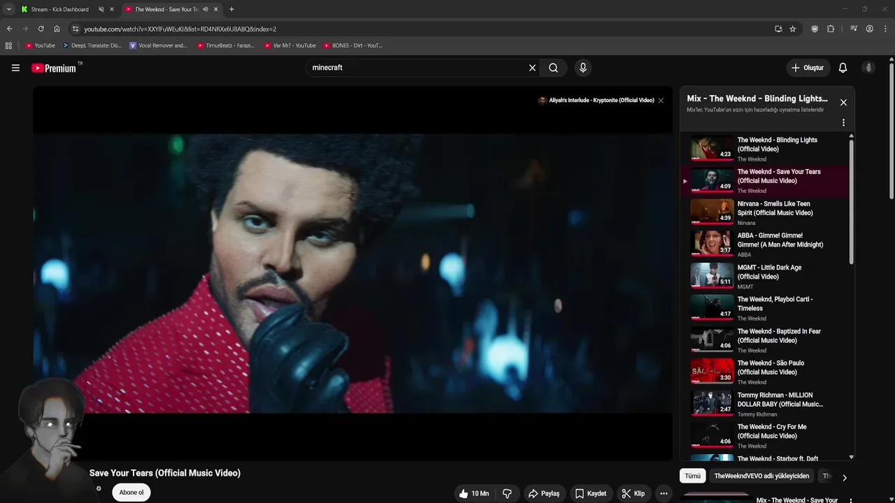
Task: Open DeepL Translate bookmark
Action: pyautogui.click(x=92, y=45)
